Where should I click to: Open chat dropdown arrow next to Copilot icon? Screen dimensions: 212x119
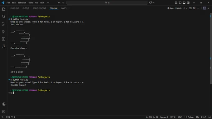click(x=153, y=2)
